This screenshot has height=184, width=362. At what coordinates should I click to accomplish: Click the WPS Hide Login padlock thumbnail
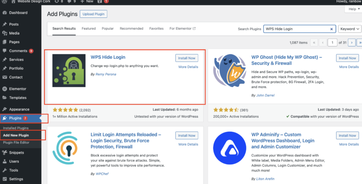(69, 71)
